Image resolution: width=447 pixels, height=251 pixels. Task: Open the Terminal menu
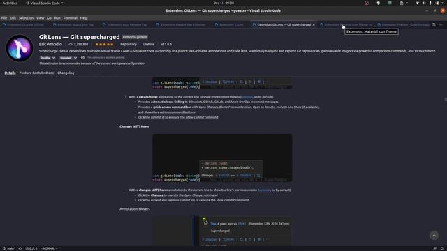point(70,17)
